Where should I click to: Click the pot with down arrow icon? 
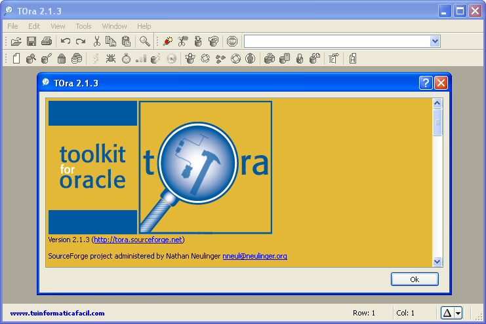click(190, 58)
